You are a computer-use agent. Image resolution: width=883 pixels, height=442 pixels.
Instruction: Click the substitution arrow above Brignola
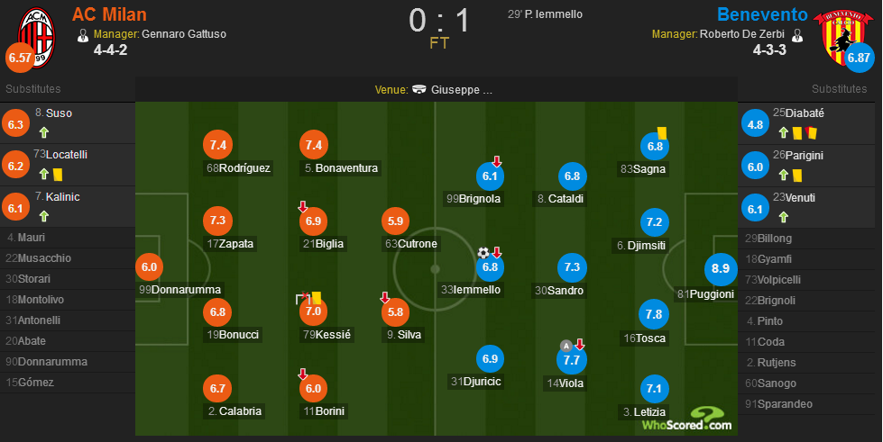point(497,161)
